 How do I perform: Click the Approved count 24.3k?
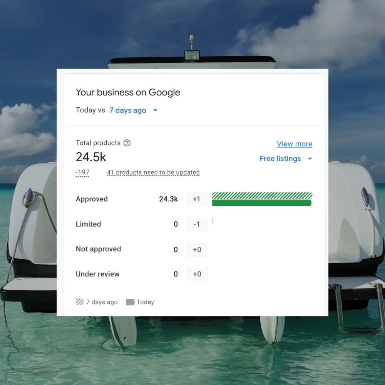pyautogui.click(x=169, y=199)
